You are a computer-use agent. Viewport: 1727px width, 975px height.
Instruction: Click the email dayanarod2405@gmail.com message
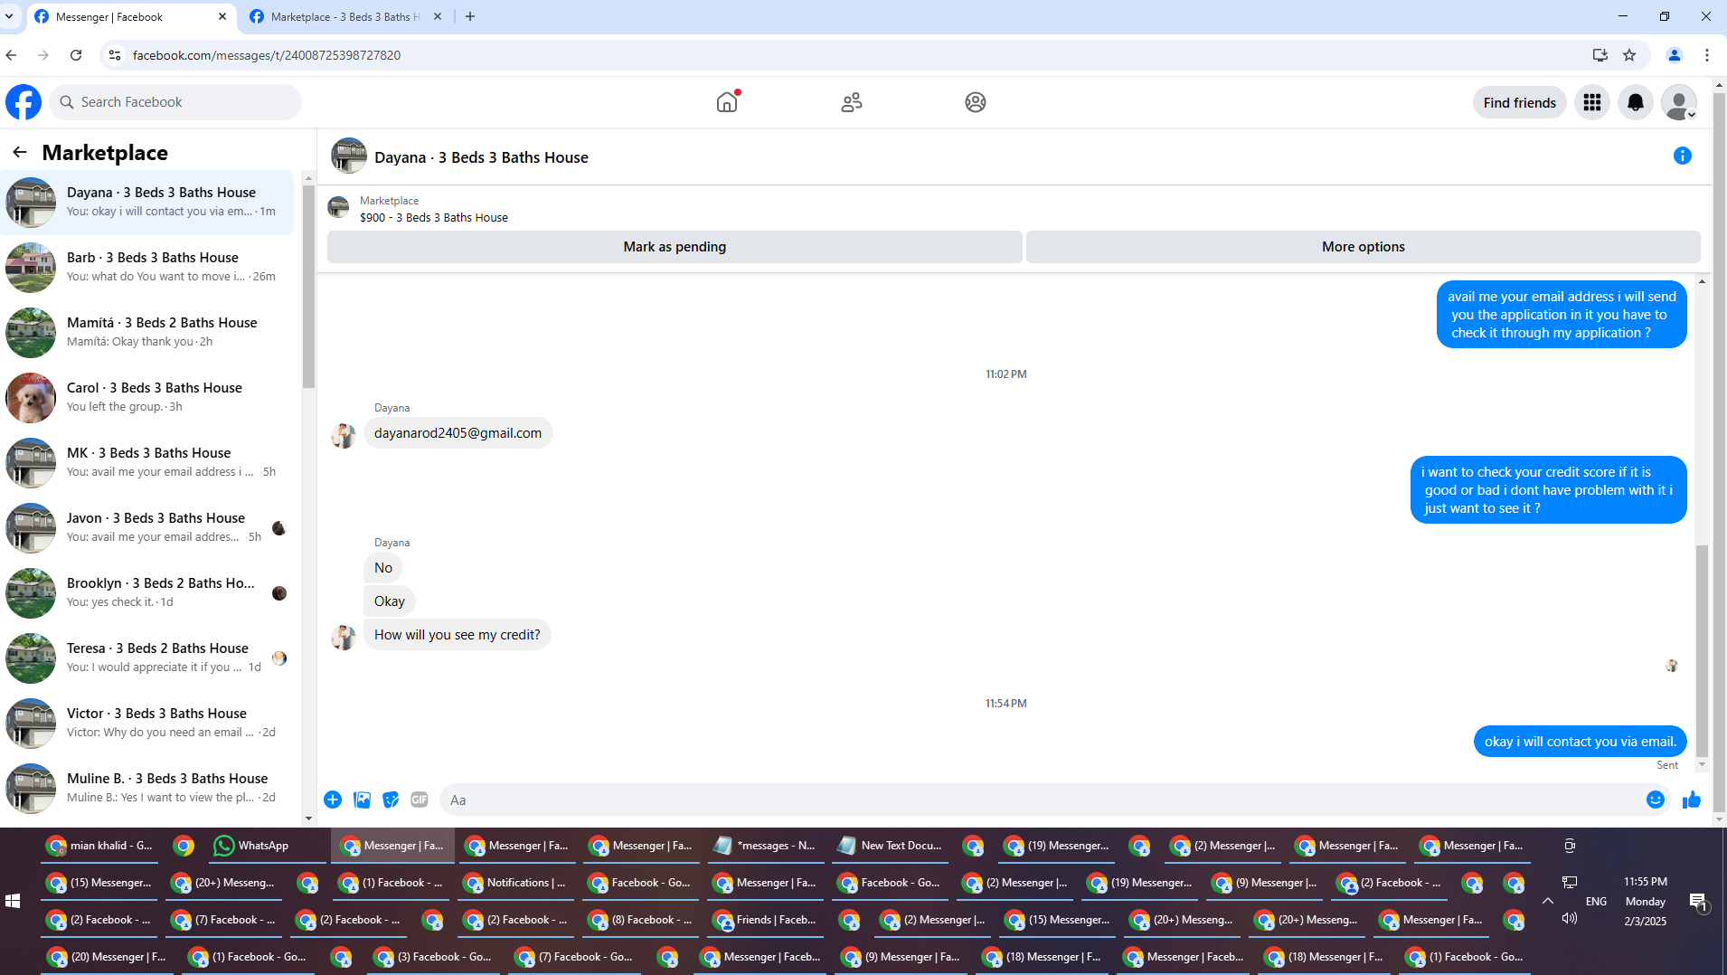(x=458, y=433)
